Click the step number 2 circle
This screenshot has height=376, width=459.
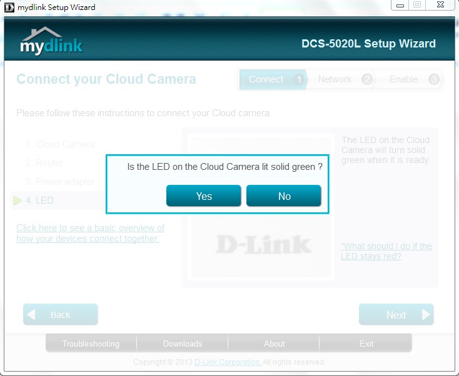[x=367, y=79]
